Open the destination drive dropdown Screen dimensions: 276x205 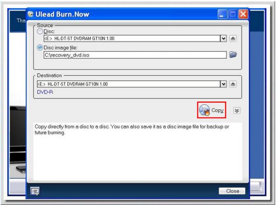click(223, 84)
